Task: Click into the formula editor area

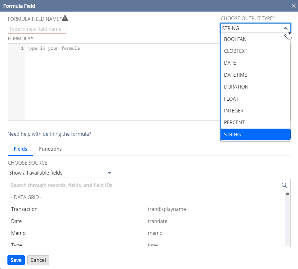Action: 122,82
